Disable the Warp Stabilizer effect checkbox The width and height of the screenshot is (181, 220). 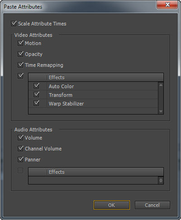coord(36,103)
